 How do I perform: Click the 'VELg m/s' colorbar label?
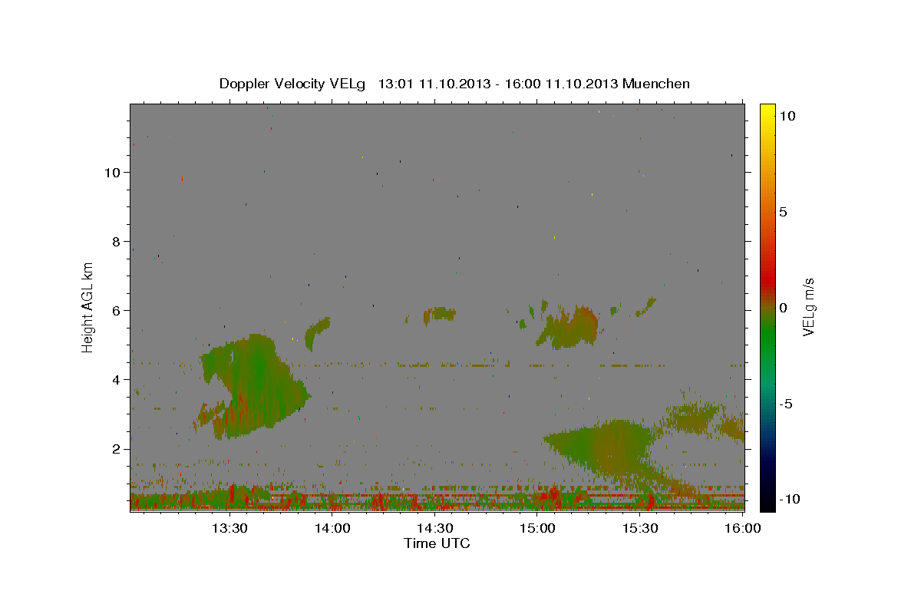809,307
